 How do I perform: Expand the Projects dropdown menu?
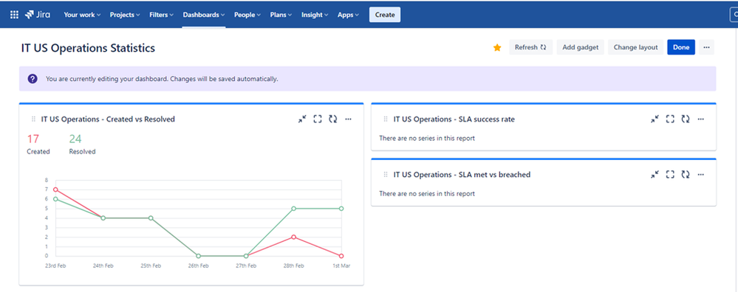coord(125,15)
